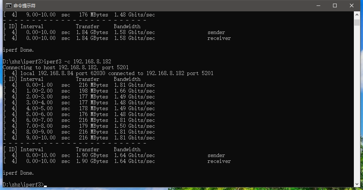This screenshot has width=363, height=190.
Task: Click the 3.00-4.00 sec interval row
Action: (79, 103)
